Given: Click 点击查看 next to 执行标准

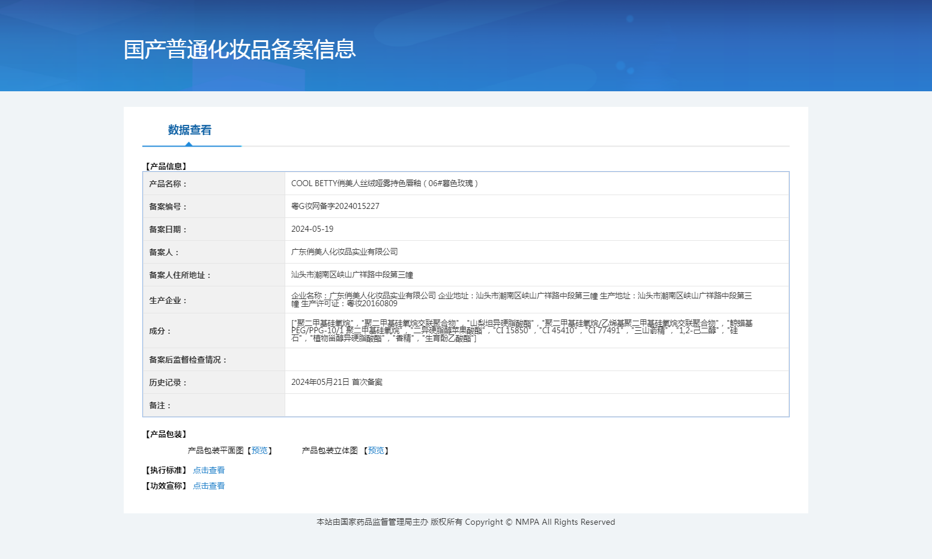Looking at the screenshot, I should (x=208, y=470).
